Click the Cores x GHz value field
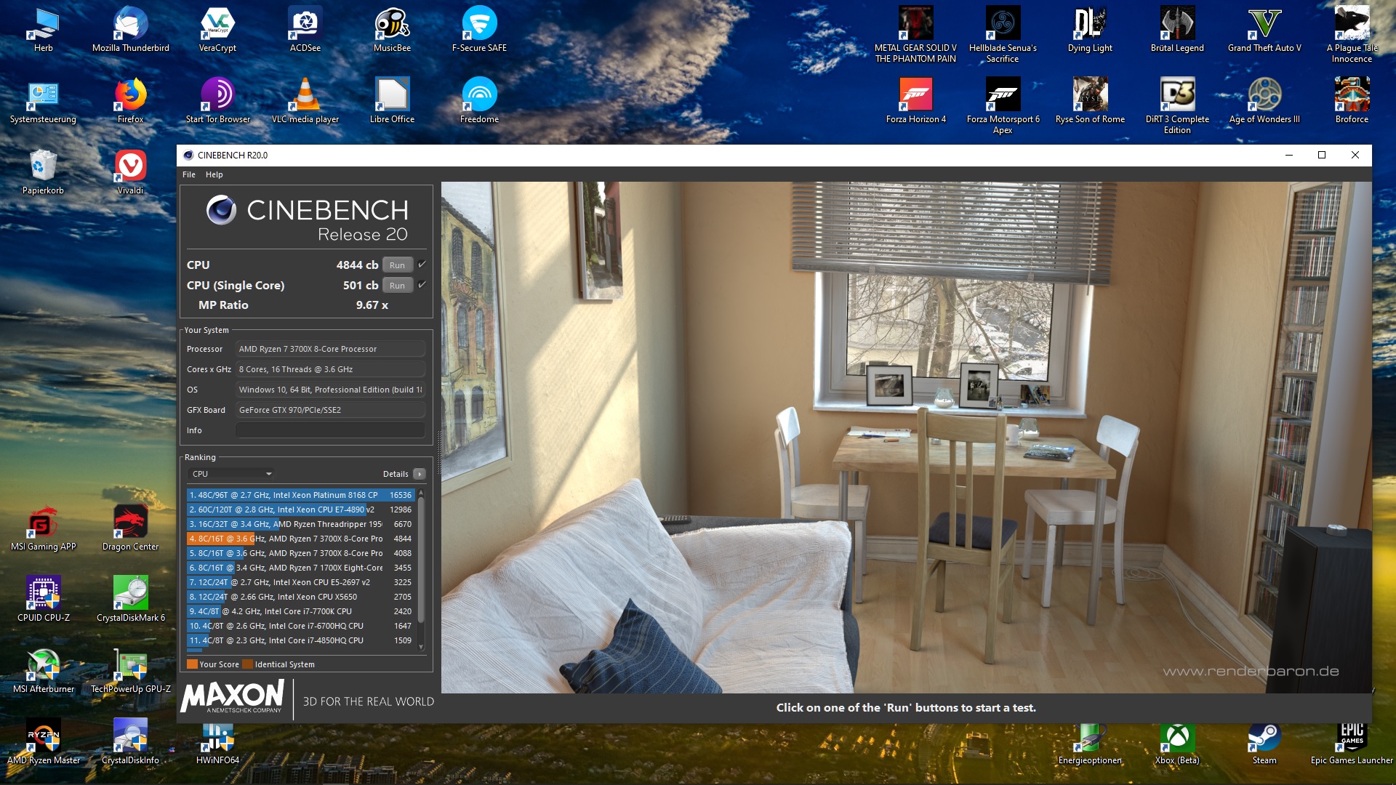This screenshot has height=785, width=1396. pyautogui.click(x=330, y=369)
